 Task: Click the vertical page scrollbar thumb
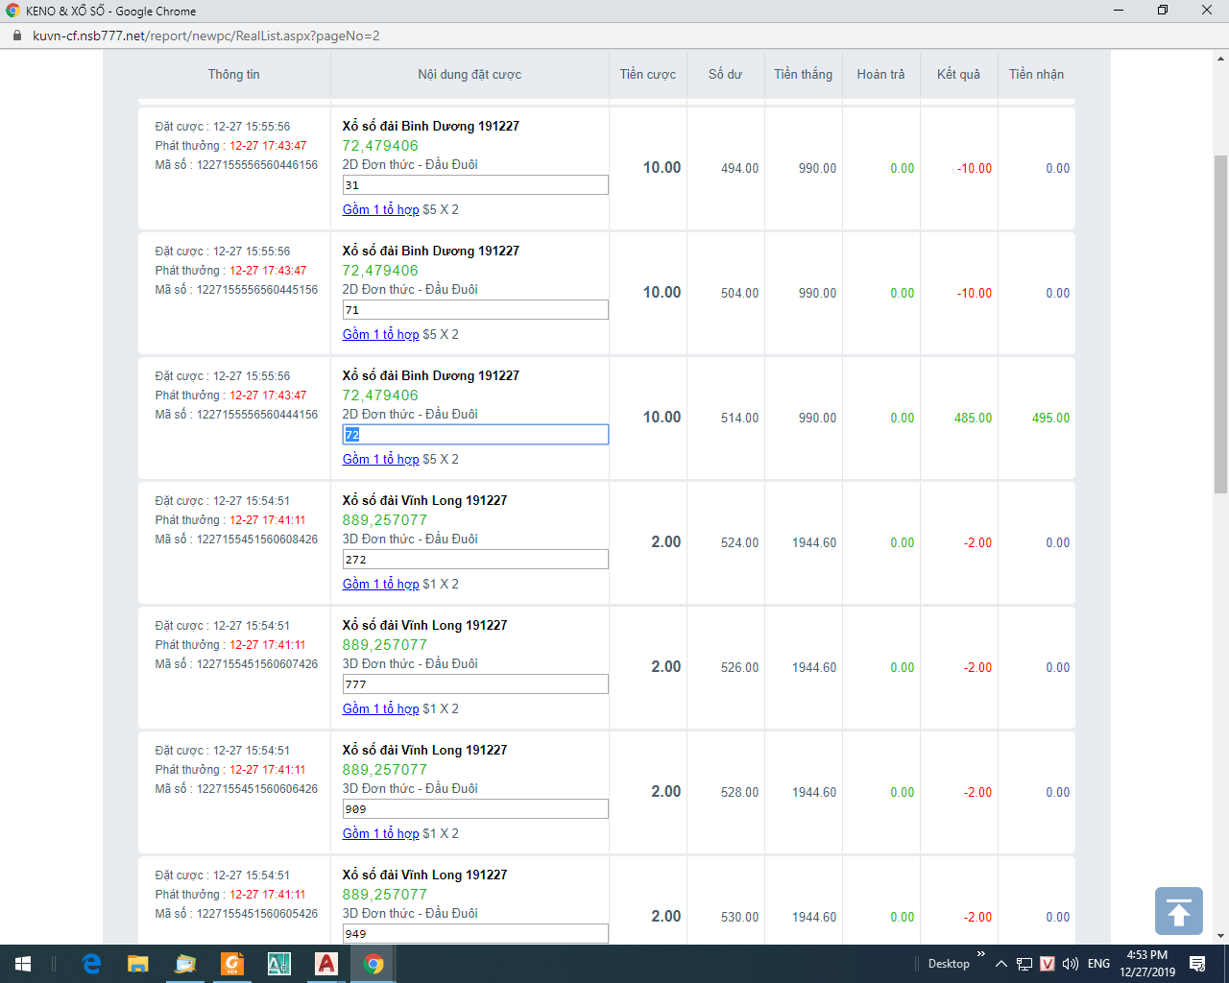1220,324
